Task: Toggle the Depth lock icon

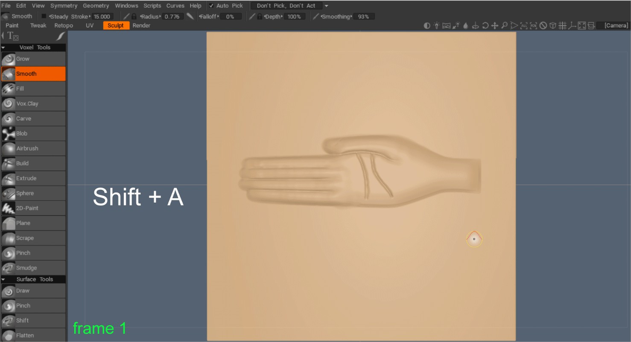Action: tap(259, 16)
